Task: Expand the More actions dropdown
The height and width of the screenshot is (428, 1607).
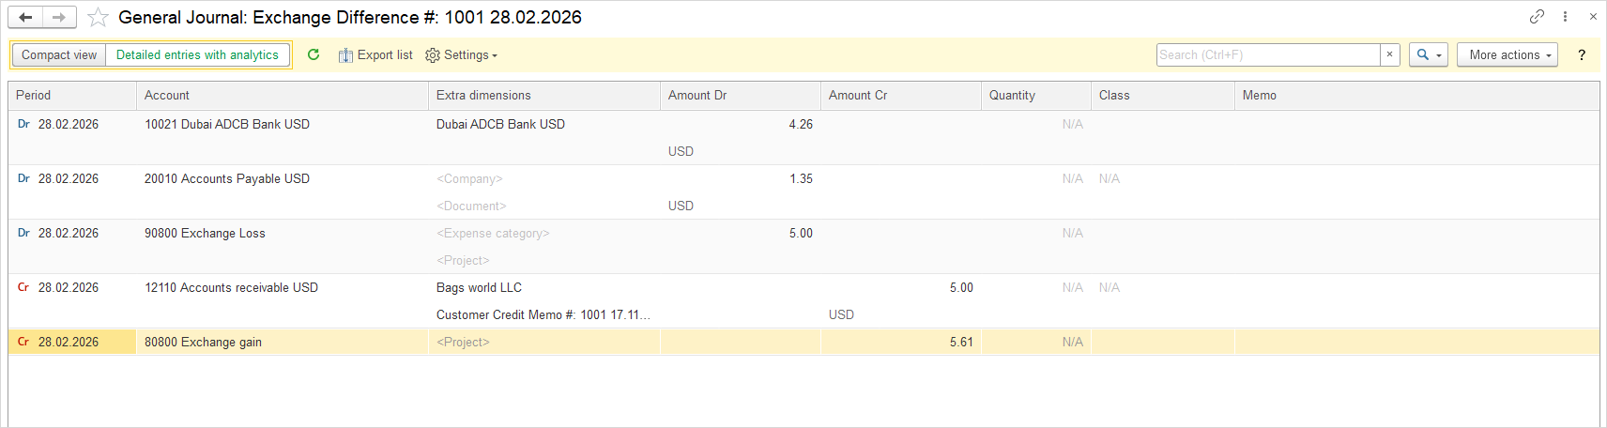Action: 1507,54
